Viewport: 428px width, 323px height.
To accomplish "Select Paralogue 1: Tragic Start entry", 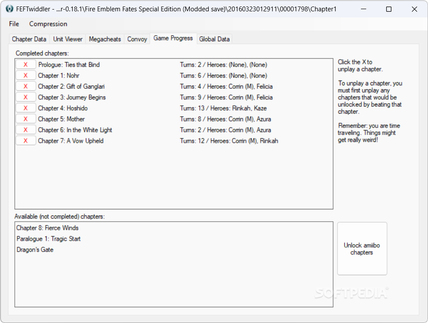I will [x=49, y=239].
